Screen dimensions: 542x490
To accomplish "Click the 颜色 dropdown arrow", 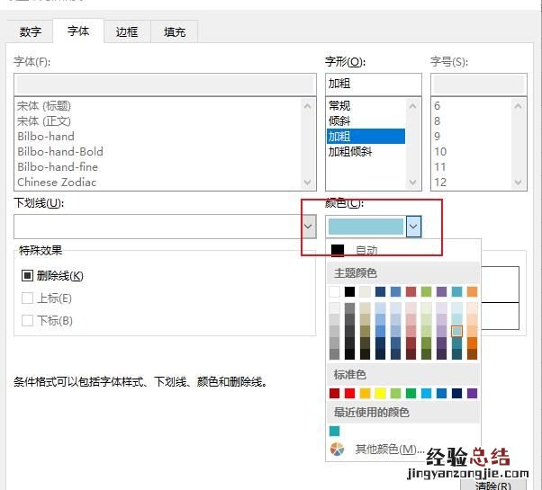I will tap(413, 227).
